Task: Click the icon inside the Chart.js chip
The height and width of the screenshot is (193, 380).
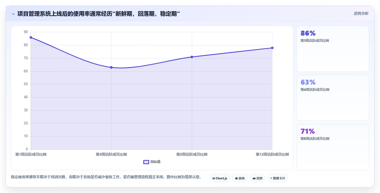Action: coord(214,178)
